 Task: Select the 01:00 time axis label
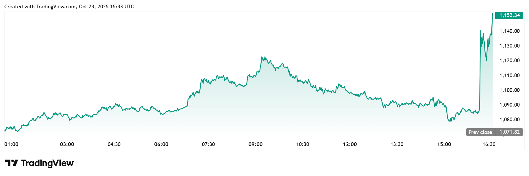[x=11, y=144]
